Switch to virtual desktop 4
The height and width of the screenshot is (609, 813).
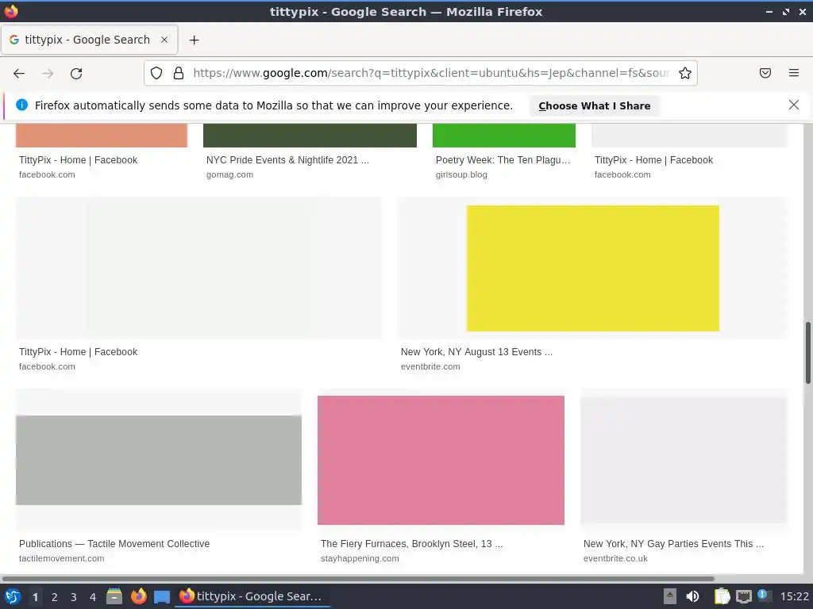pyautogui.click(x=93, y=597)
